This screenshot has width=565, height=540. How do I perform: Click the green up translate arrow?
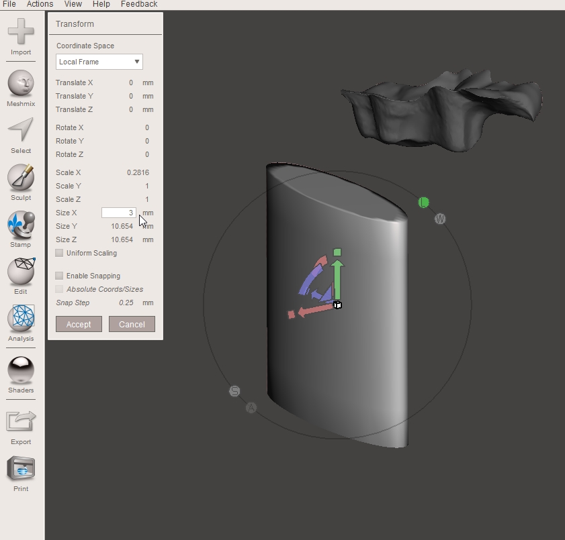337,280
